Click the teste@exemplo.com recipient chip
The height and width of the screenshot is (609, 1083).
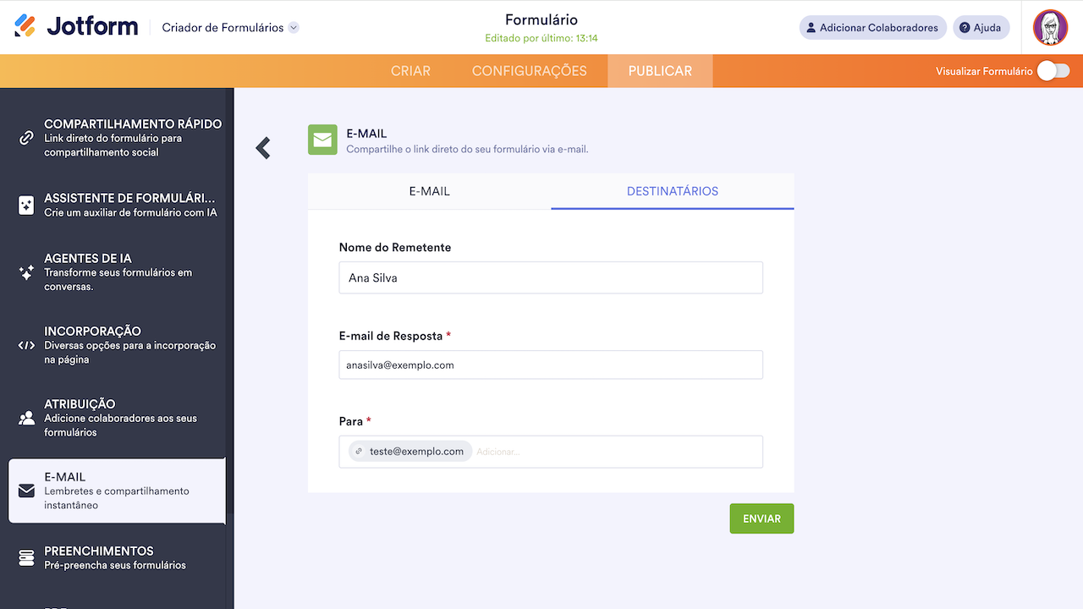click(x=410, y=452)
